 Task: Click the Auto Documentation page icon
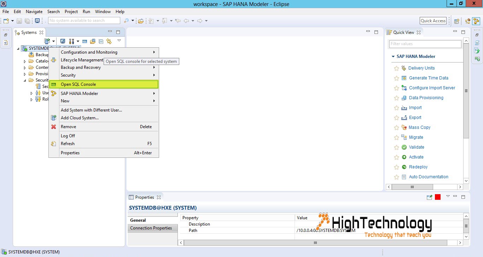404,177
